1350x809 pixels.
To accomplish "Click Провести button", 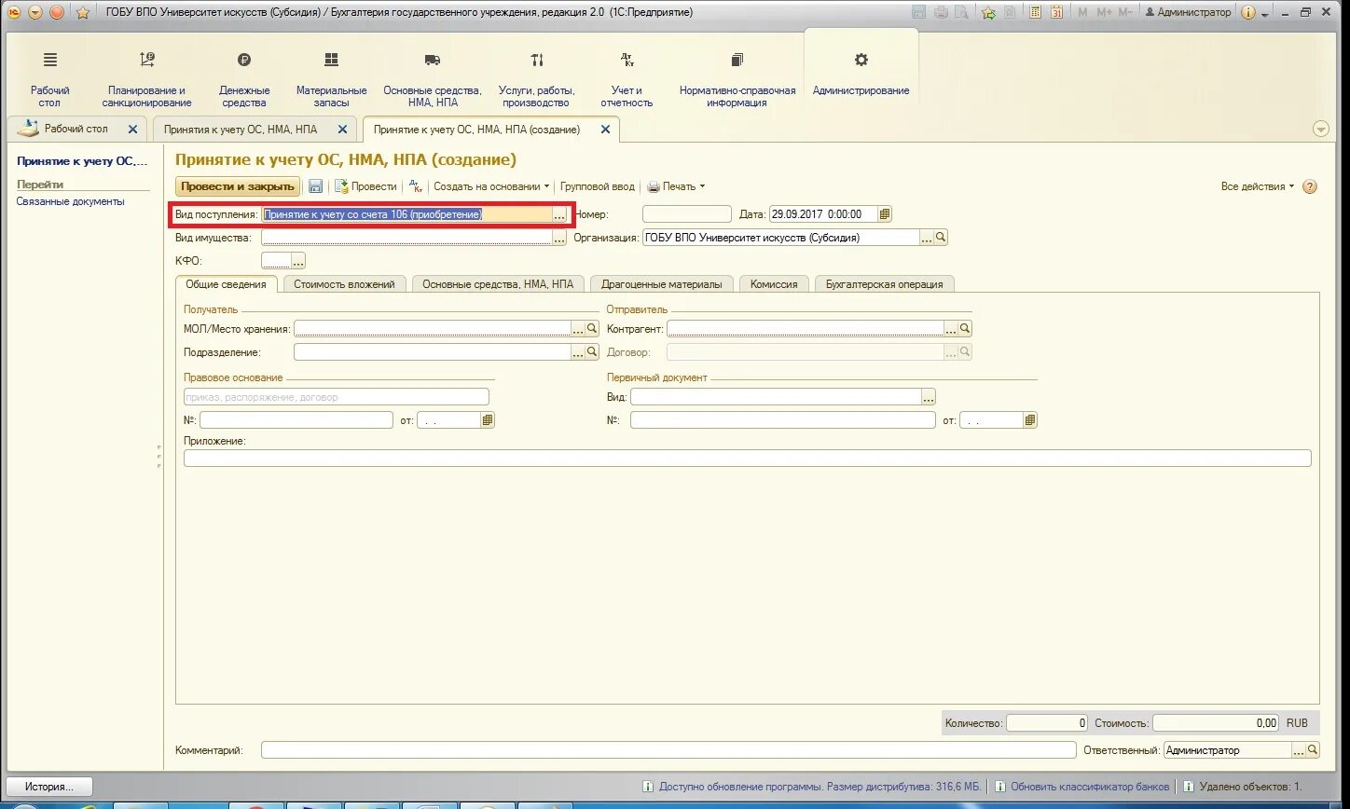I will (365, 186).
